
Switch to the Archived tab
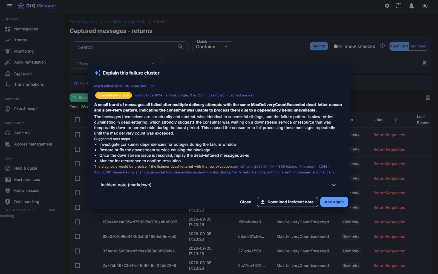click(418, 46)
